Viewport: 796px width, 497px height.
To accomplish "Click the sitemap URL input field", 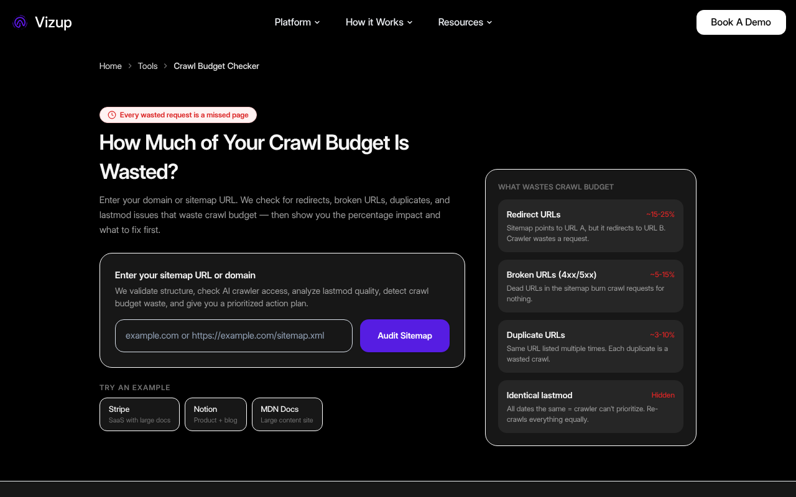I will (233, 335).
